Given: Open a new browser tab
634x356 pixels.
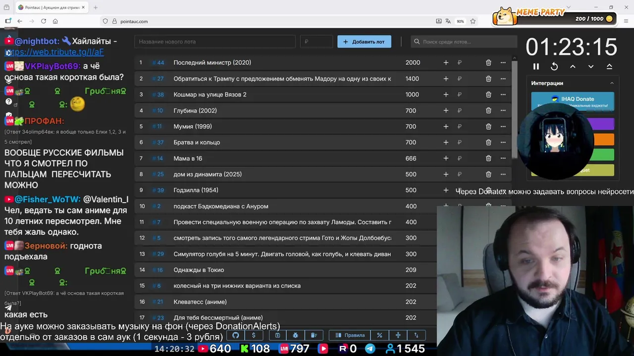Looking at the screenshot, I should [96, 7].
